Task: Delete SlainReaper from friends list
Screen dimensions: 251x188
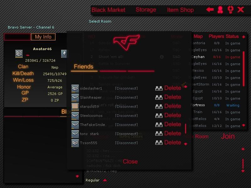Action: pyautogui.click(x=172, y=97)
